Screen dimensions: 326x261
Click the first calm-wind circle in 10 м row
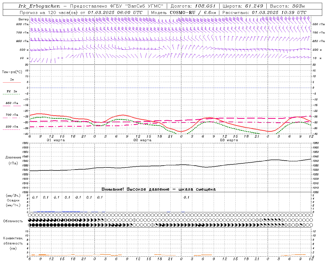pyautogui.click(x=58, y=58)
